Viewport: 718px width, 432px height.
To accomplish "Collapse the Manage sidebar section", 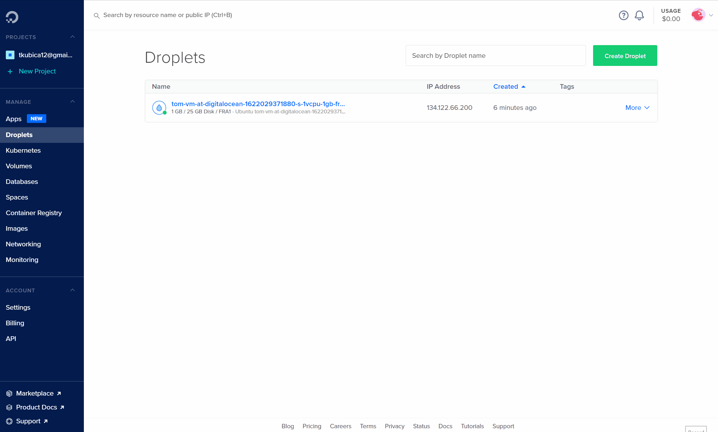I will tap(73, 101).
